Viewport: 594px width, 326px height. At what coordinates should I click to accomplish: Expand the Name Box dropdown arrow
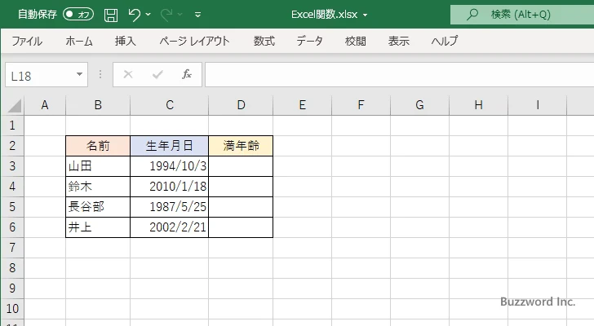click(80, 74)
